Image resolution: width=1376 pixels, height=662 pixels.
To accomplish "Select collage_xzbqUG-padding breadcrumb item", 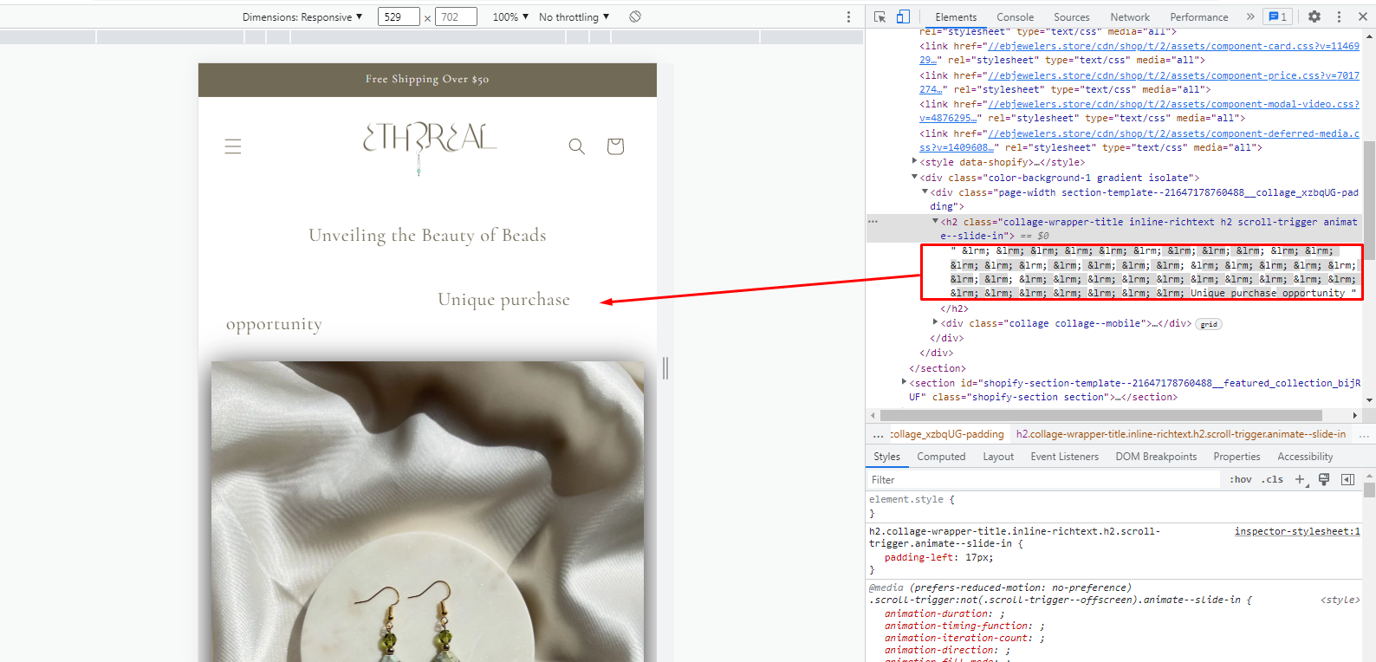I will (946, 434).
